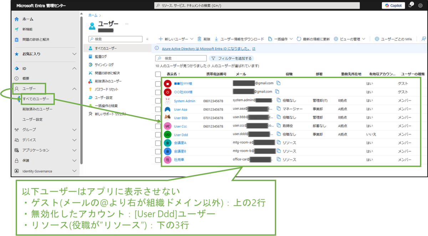Image resolution: width=428 pixels, height=236 pixels.
Task: Open the User Ccc user link
Action: (x=180, y=126)
